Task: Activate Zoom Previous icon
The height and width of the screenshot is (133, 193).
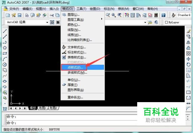Action: pyautogui.click(x=119, y=15)
